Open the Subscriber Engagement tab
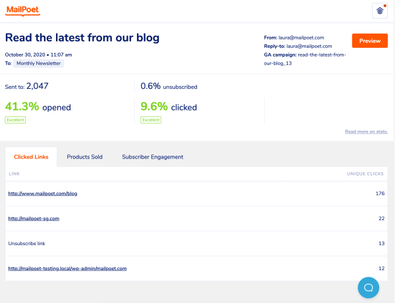Viewport: 395px width, 303px height. [153, 157]
